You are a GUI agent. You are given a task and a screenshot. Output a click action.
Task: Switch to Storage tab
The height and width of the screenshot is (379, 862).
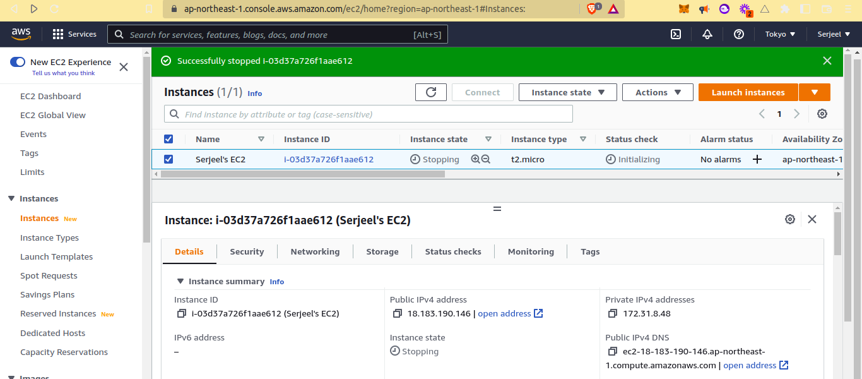[x=382, y=251]
